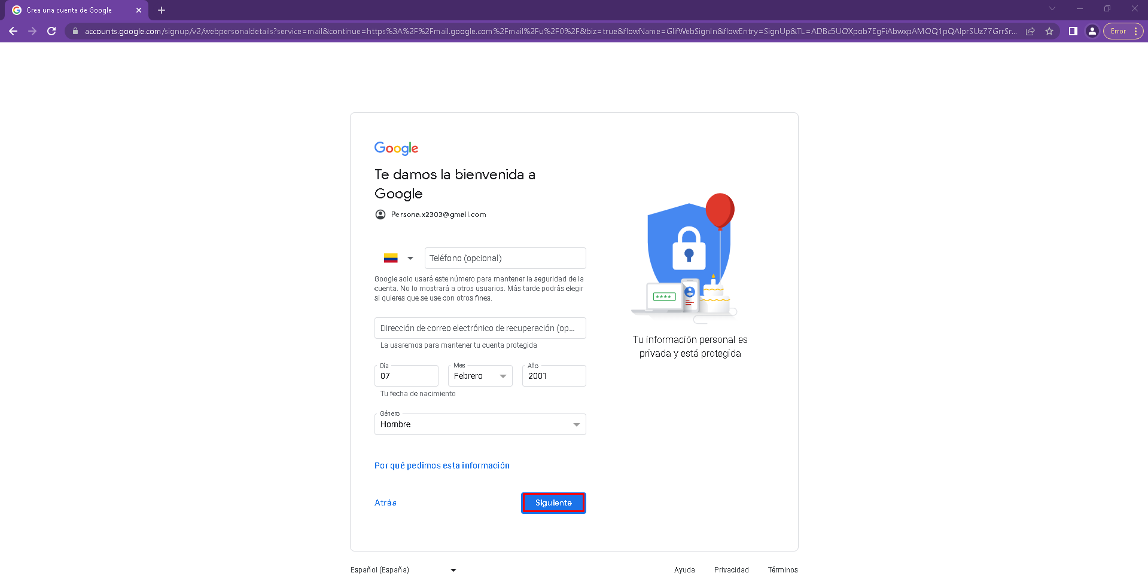Open the Privacidad footer link
Screen dimensions: 1148x579
pos(731,570)
